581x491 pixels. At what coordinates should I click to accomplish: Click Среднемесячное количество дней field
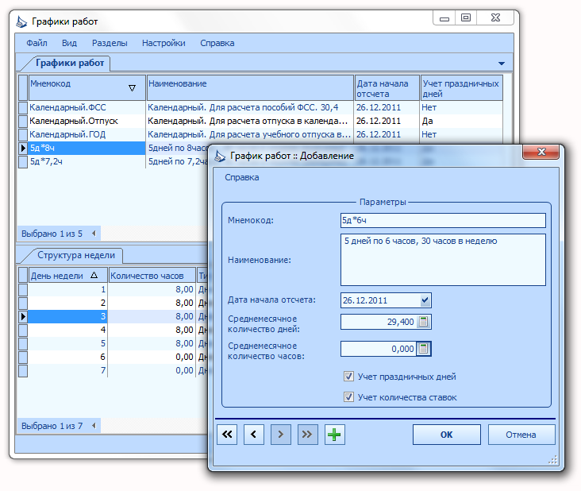(379, 322)
